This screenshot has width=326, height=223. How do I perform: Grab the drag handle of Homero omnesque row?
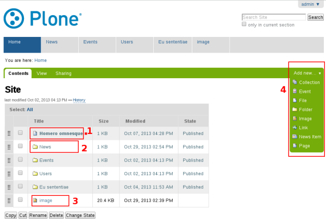point(9,133)
